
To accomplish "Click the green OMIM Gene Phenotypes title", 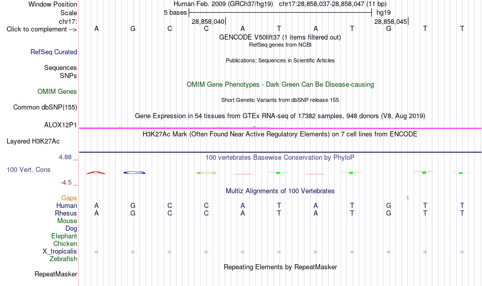I will 281,85.
